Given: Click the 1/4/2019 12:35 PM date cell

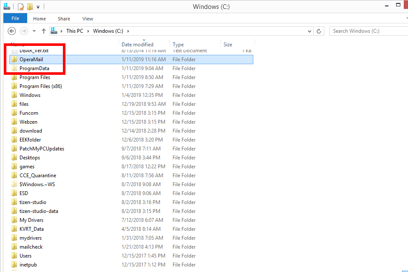Looking at the screenshot, I should coord(142,95).
